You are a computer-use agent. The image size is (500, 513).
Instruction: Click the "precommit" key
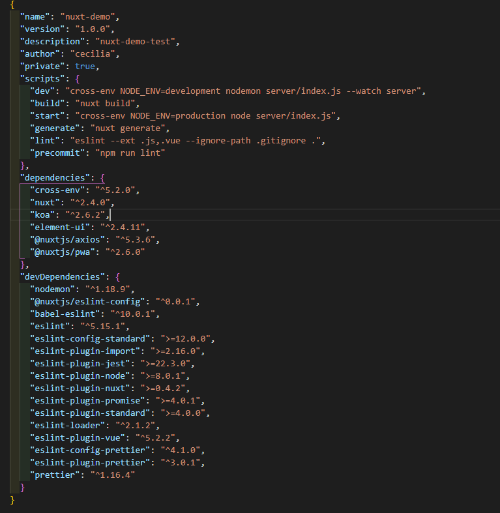pos(57,153)
